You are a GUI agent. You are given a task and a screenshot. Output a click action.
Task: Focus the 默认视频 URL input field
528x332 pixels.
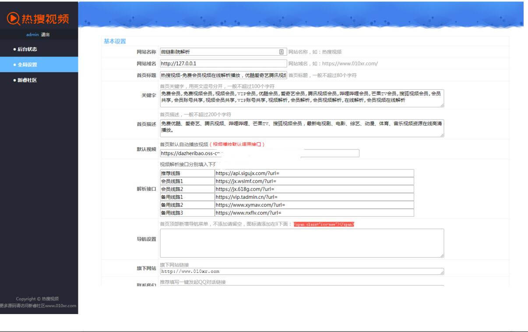coord(259,153)
